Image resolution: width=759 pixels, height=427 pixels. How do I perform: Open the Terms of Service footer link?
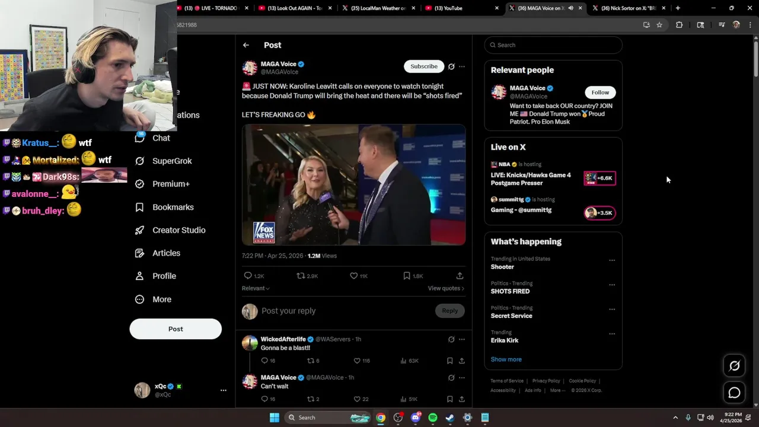507,381
